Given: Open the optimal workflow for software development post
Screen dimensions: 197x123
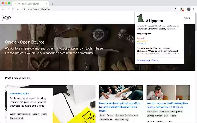Looking at the screenshot, I should click(120, 107).
